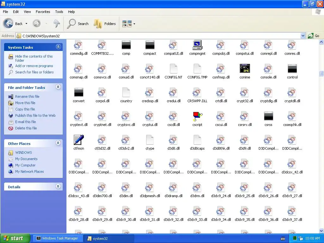Select the CONFIG.NT file icon
The image size is (324, 243).
(x=174, y=69)
